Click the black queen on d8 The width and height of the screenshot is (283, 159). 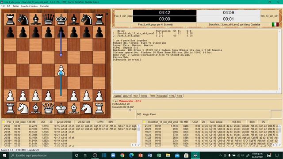48,19
